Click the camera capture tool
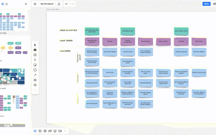 coord(35,50)
